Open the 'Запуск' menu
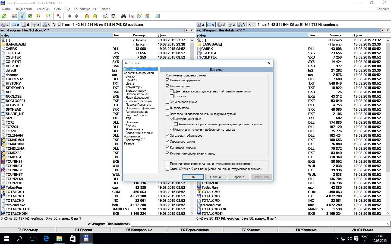 [x=105, y=9]
